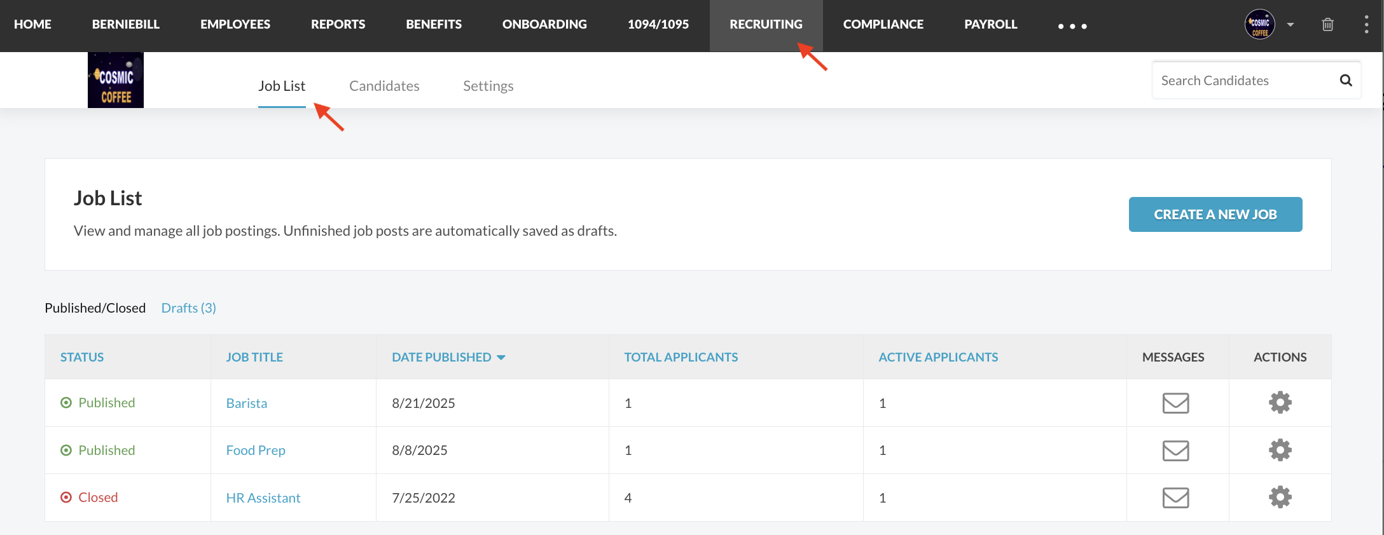1384x535 pixels.
Task: Go to Payroll in the navigation bar
Action: tap(990, 24)
